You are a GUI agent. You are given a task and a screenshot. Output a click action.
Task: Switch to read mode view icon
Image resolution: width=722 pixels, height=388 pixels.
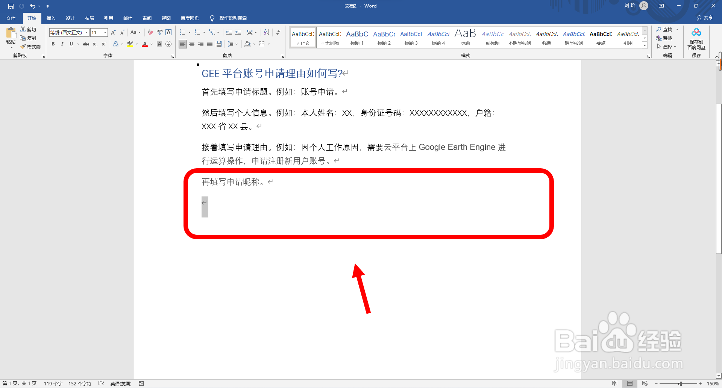pyautogui.click(x=614, y=383)
